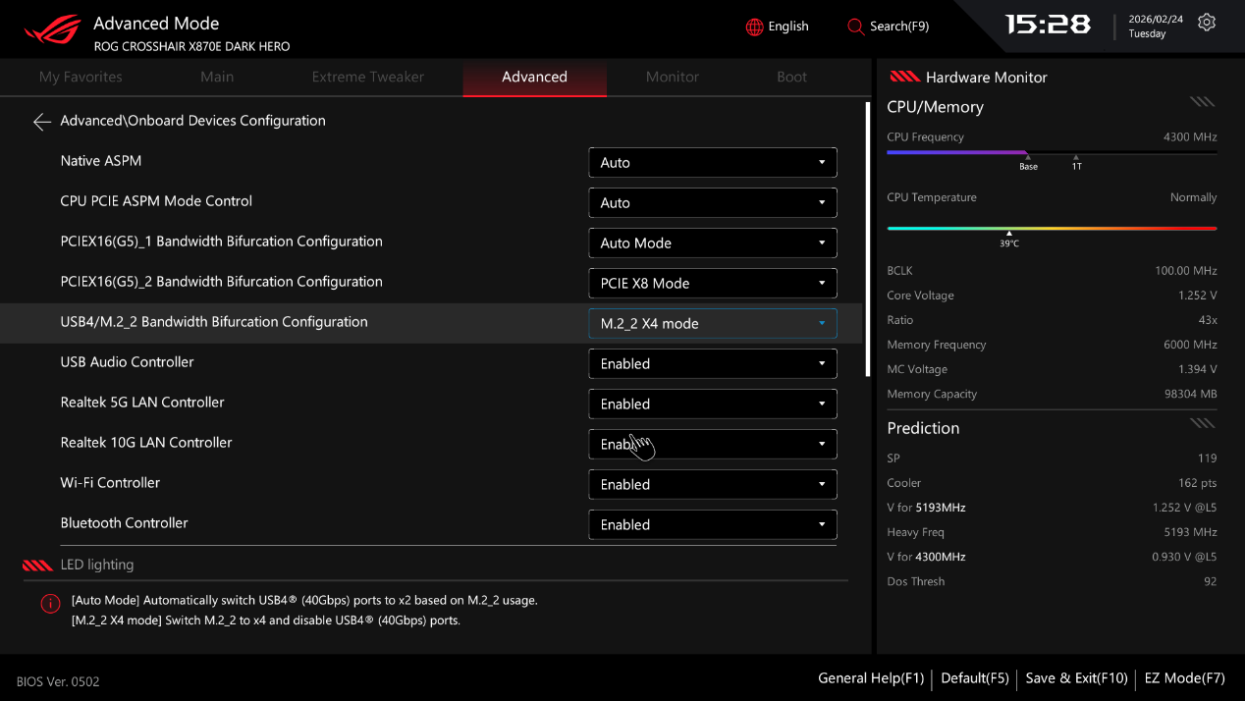Click the settings list vertical scrollbar
Screen dimensions: 1245x701
(x=867, y=240)
